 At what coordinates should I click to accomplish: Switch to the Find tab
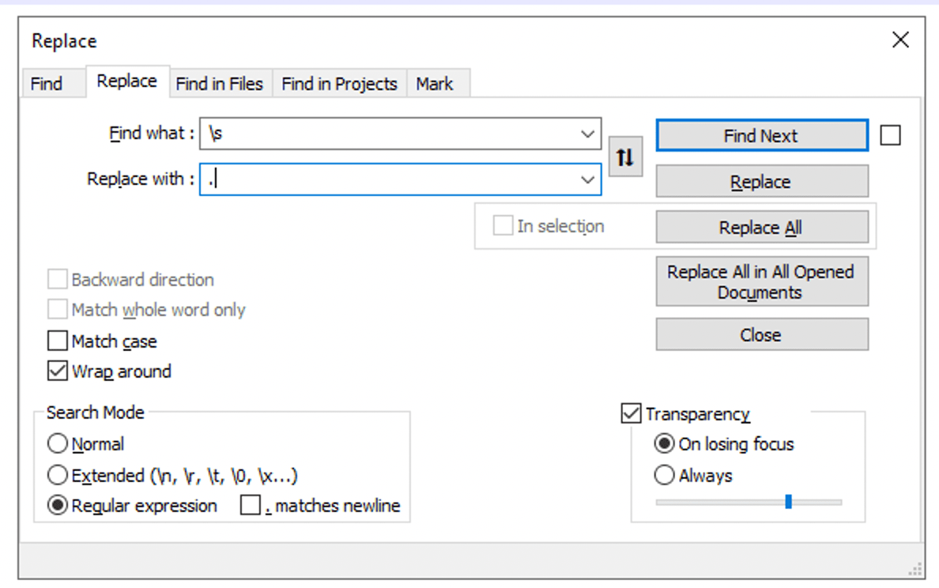point(49,83)
